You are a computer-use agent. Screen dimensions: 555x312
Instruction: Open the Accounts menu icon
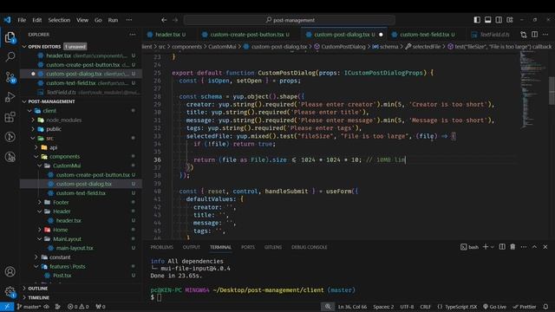click(x=10, y=271)
